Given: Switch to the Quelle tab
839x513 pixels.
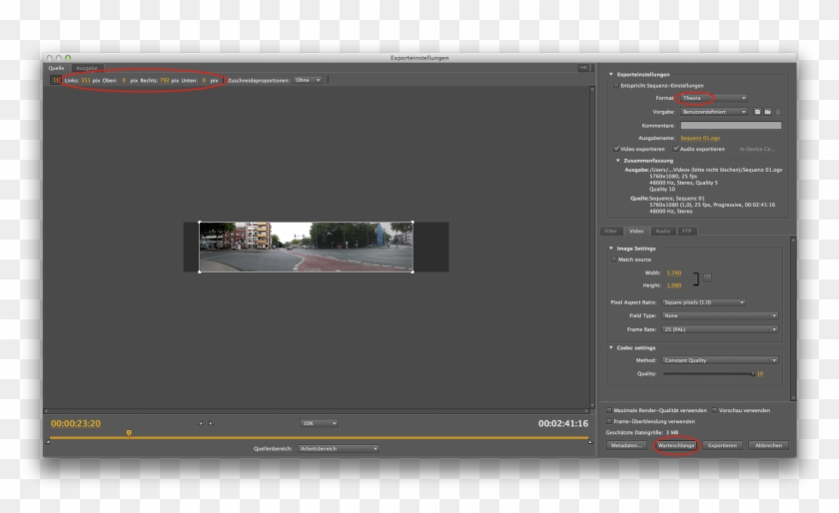Looking at the screenshot, I should (x=56, y=68).
